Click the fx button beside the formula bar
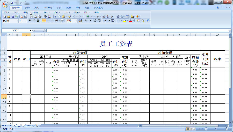 [45, 31]
